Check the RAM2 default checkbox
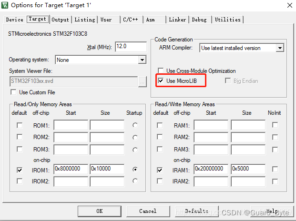Screen dimensions: 296x221 tap(160, 137)
